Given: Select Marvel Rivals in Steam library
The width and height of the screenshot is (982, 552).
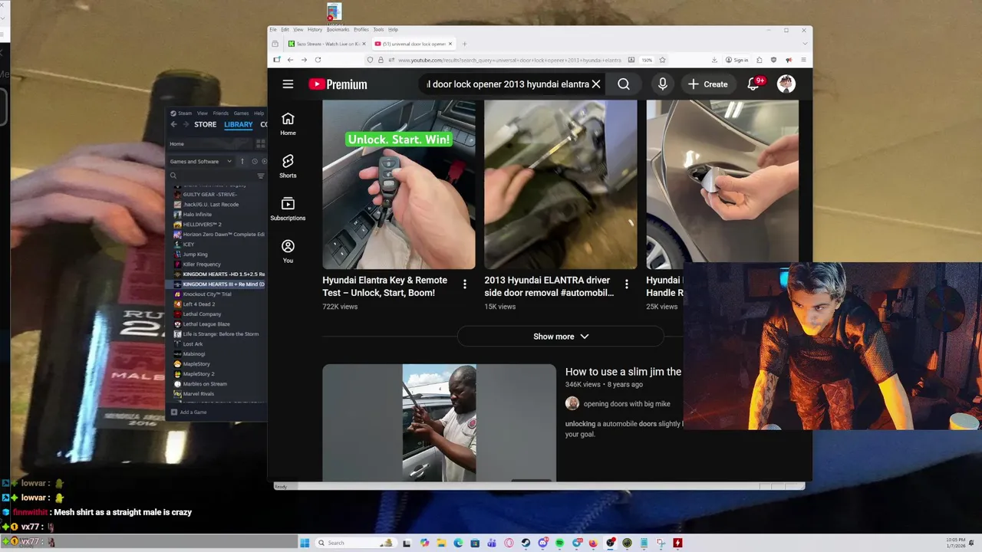Looking at the screenshot, I should point(199,394).
